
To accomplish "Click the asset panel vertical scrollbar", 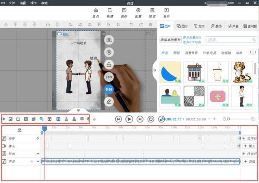I will coord(255,68).
